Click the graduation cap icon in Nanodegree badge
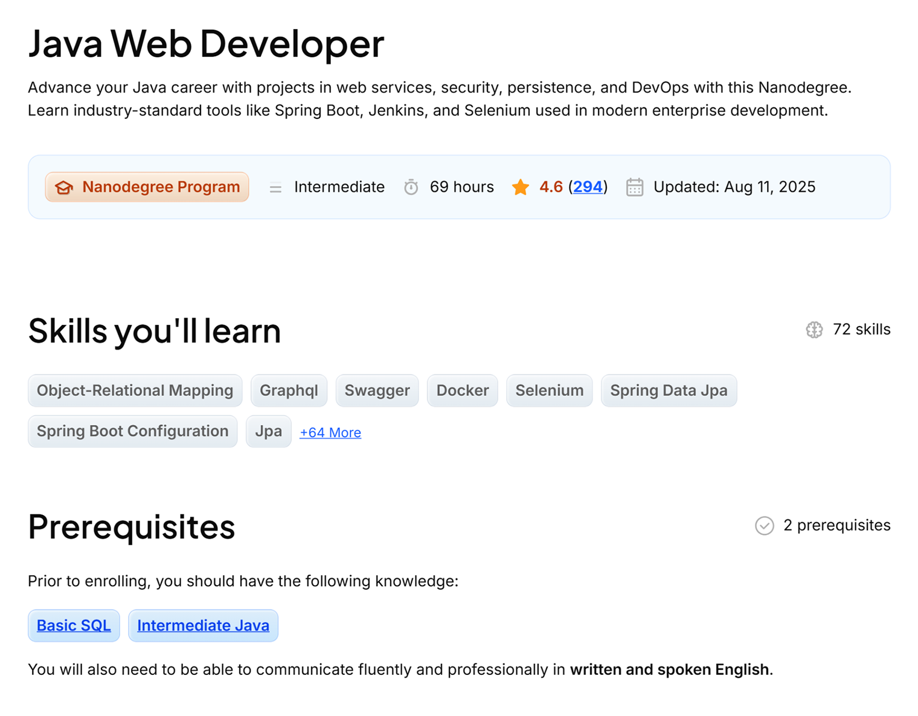918x716 pixels. point(64,188)
